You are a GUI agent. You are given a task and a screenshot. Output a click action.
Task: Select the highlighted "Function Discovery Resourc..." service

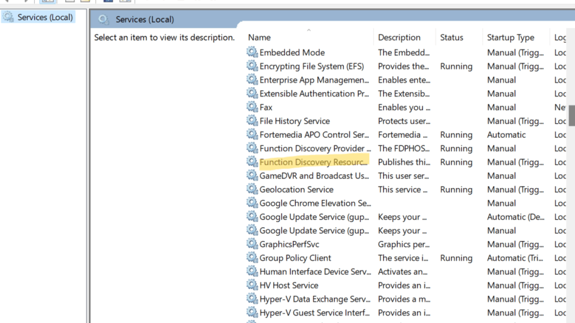point(314,162)
